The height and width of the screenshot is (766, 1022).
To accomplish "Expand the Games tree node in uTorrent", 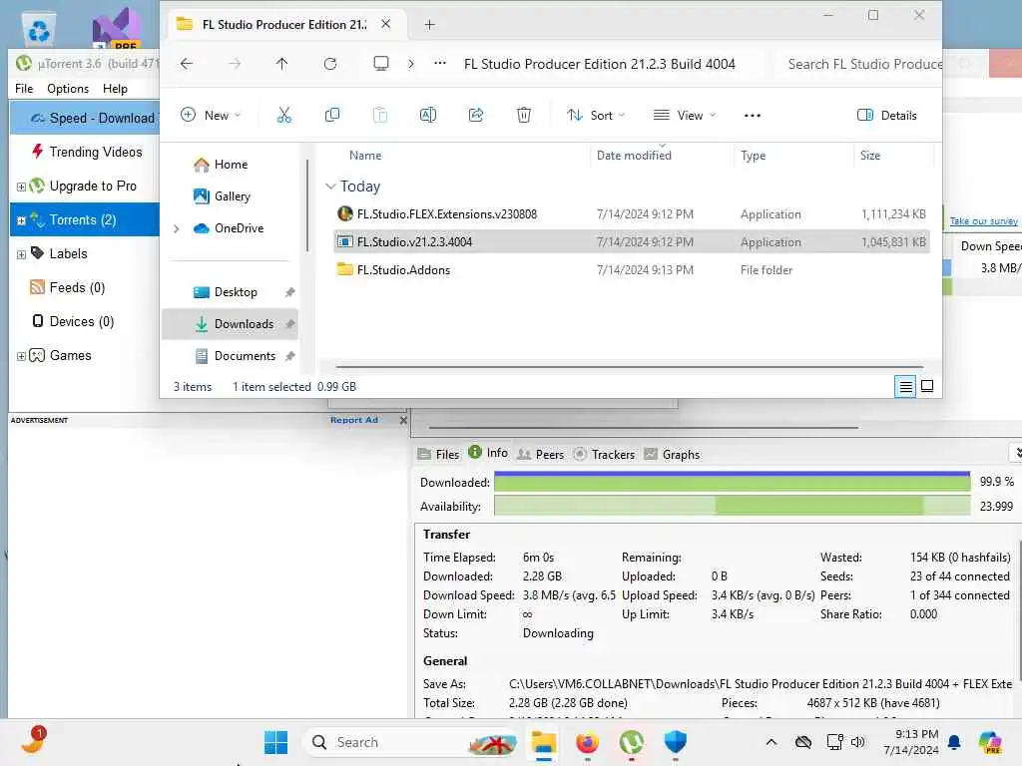I will (21, 356).
